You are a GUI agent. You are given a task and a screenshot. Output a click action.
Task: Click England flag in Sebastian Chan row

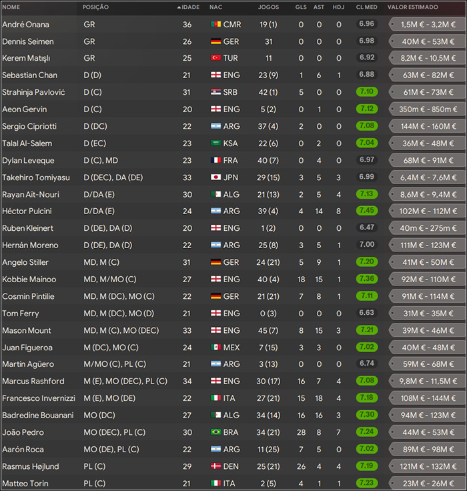(215, 75)
